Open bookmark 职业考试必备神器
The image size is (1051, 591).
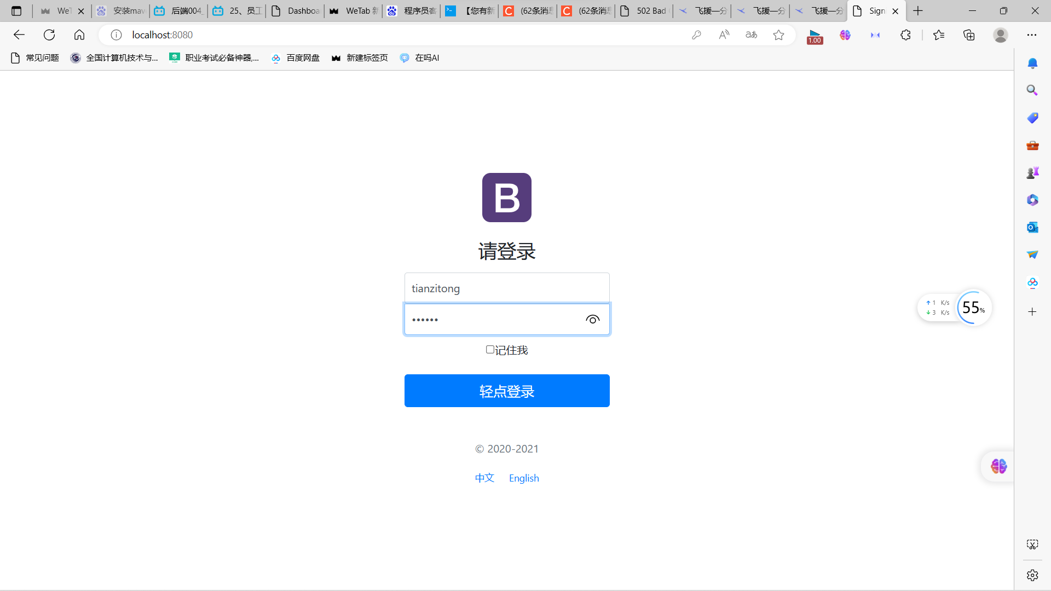pyautogui.click(x=214, y=58)
